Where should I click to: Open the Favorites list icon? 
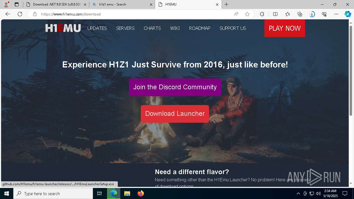pos(288,14)
